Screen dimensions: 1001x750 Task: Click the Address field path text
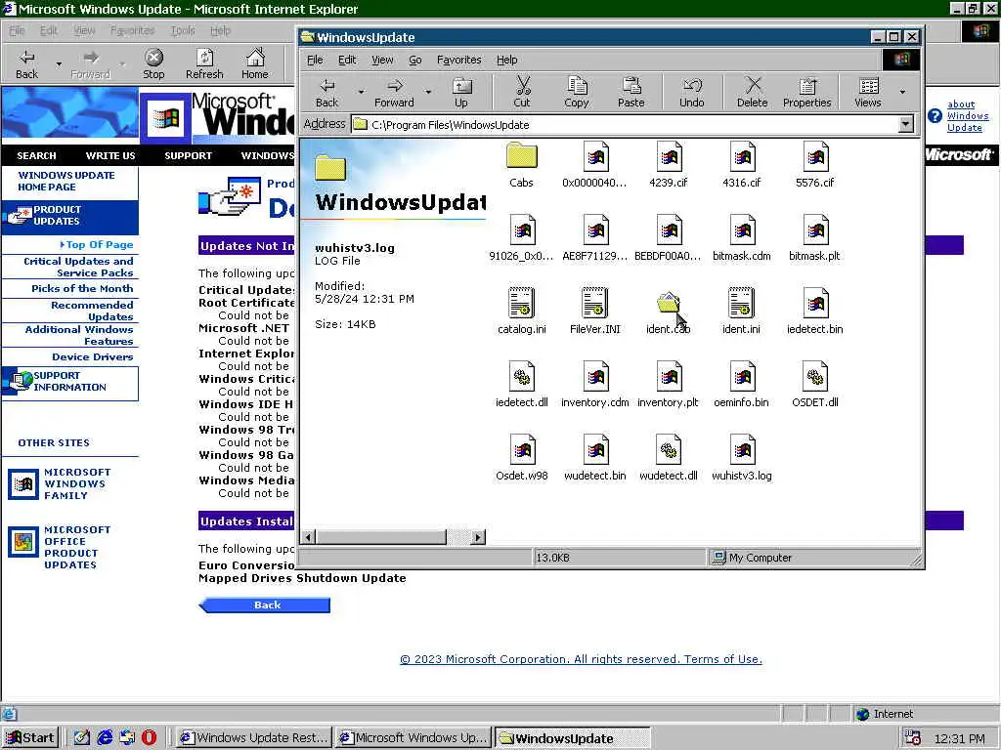(450, 124)
